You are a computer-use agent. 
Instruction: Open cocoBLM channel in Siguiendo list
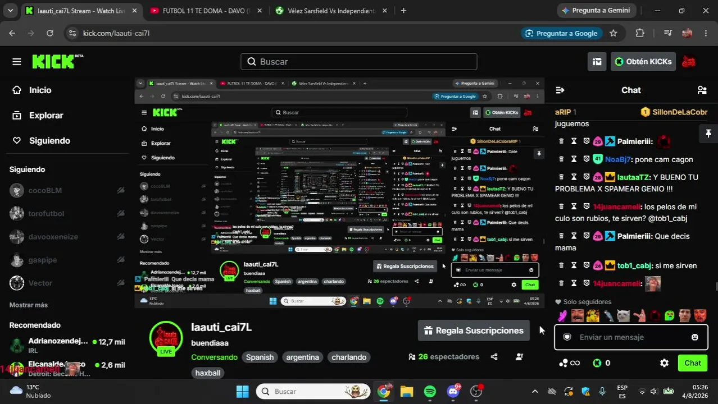pos(67,190)
